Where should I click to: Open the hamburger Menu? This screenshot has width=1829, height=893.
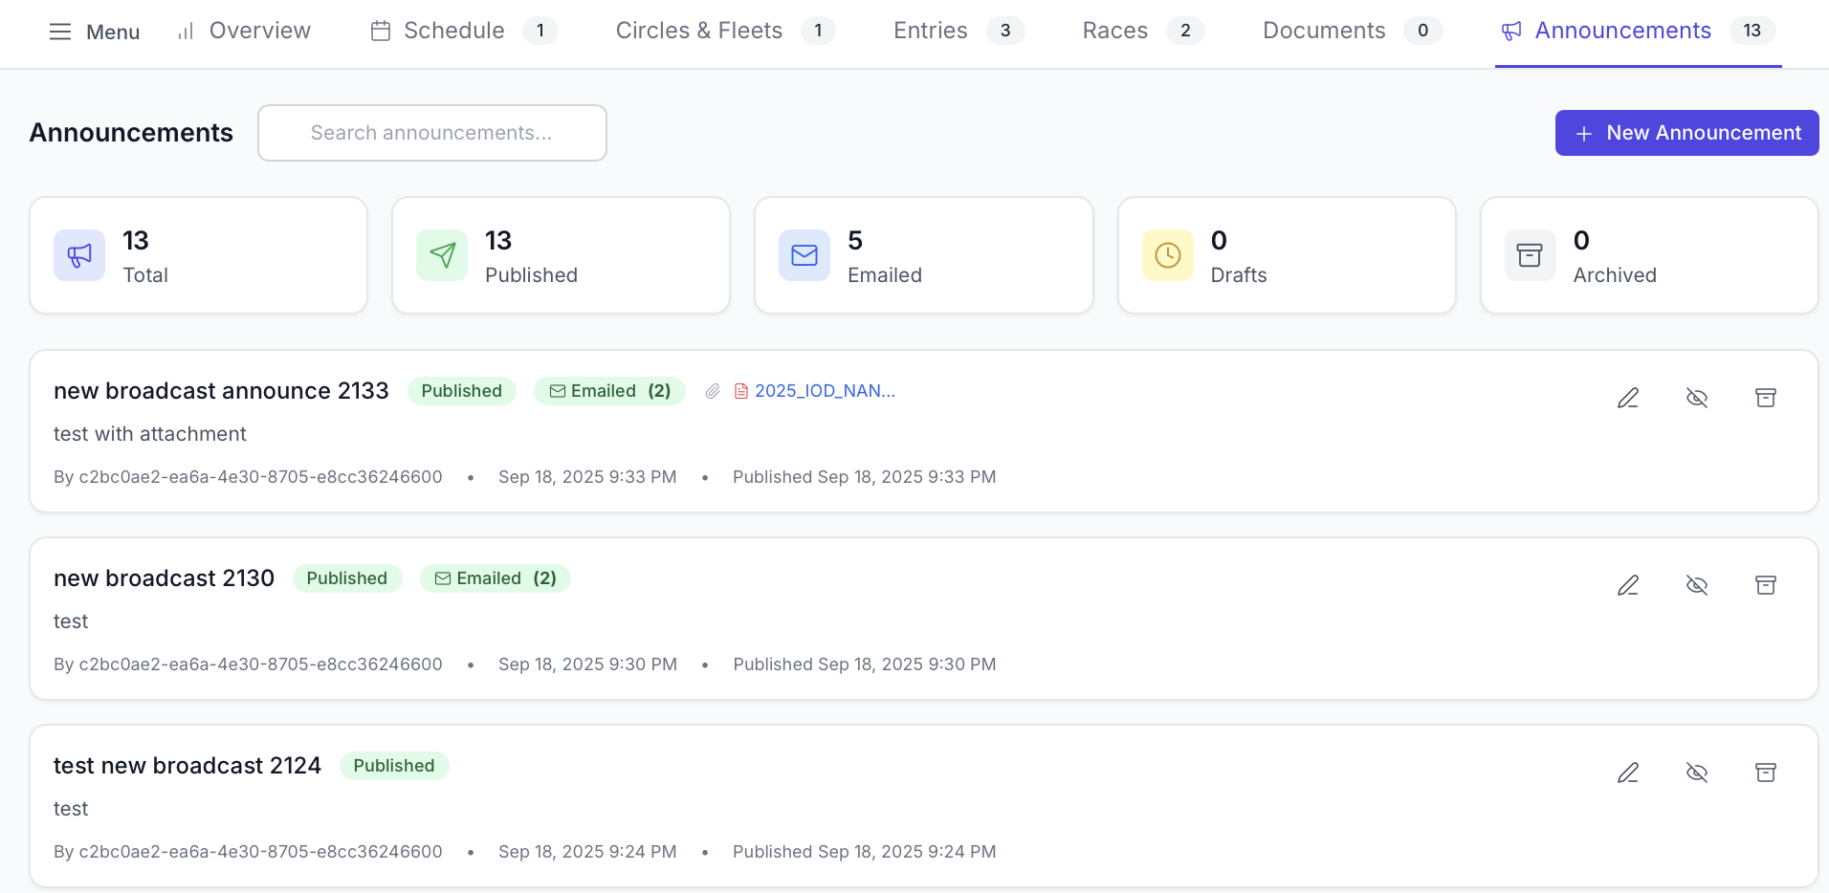(x=94, y=32)
